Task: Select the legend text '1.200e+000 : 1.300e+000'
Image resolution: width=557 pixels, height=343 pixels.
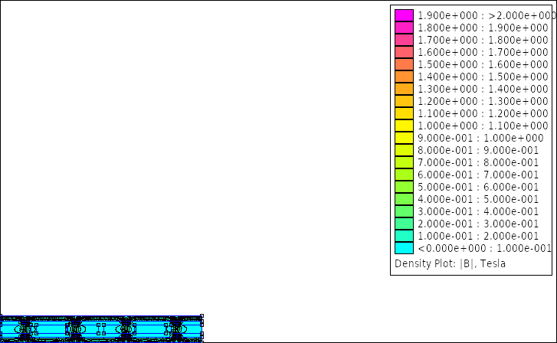Action: tap(483, 101)
